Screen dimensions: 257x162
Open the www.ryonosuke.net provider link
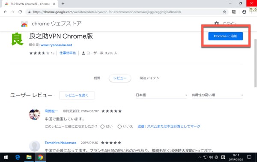(x=56, y=45)
